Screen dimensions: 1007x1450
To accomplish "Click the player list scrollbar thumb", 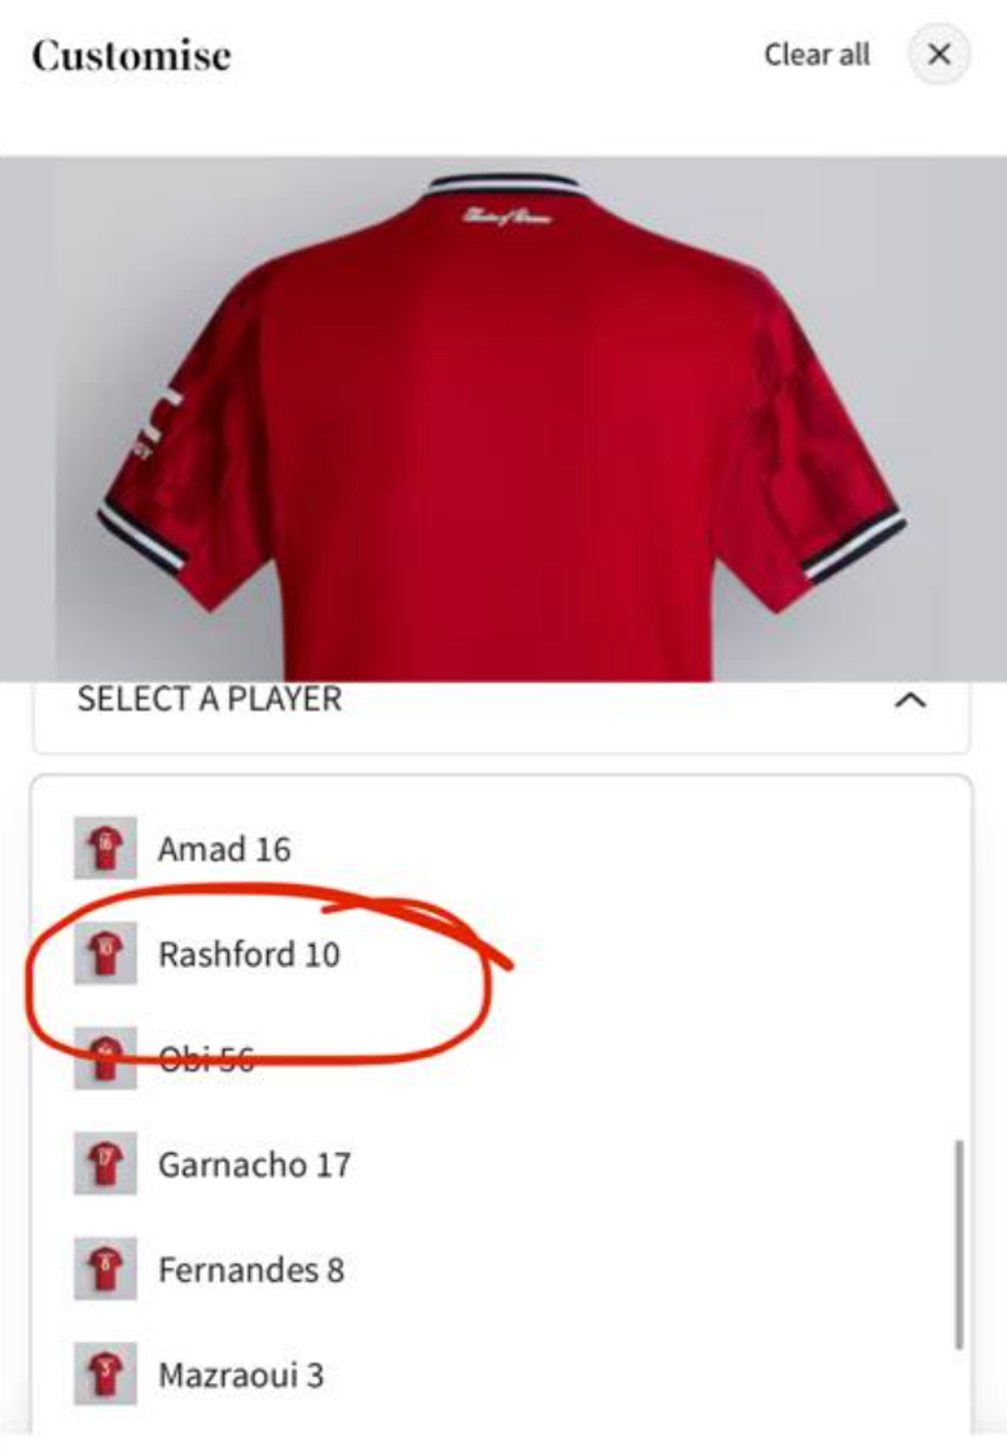I will coord(959,1244).
